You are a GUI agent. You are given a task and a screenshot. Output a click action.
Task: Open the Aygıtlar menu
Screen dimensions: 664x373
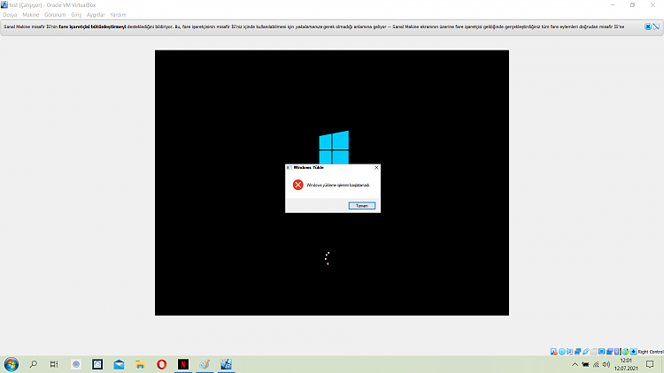(x=96, y=15)
